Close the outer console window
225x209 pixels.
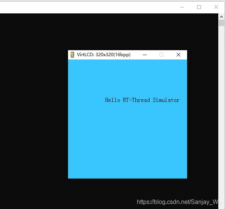pyautogui.click(x=216, y=7)
